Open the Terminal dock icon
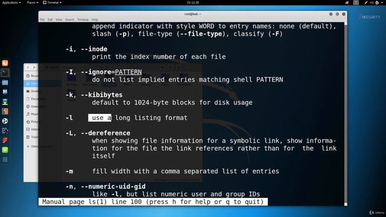This screenshot has width=386, height=217. [x=5, y=73]
